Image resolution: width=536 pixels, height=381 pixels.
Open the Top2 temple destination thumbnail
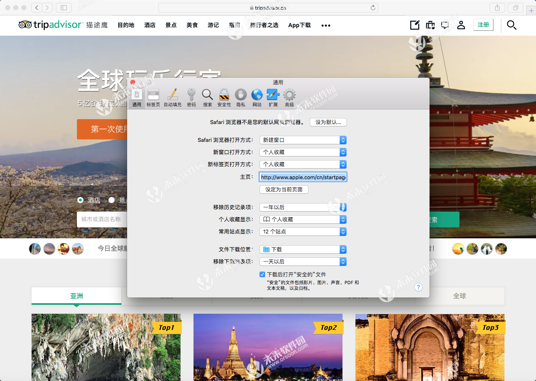tap(268, 347)
